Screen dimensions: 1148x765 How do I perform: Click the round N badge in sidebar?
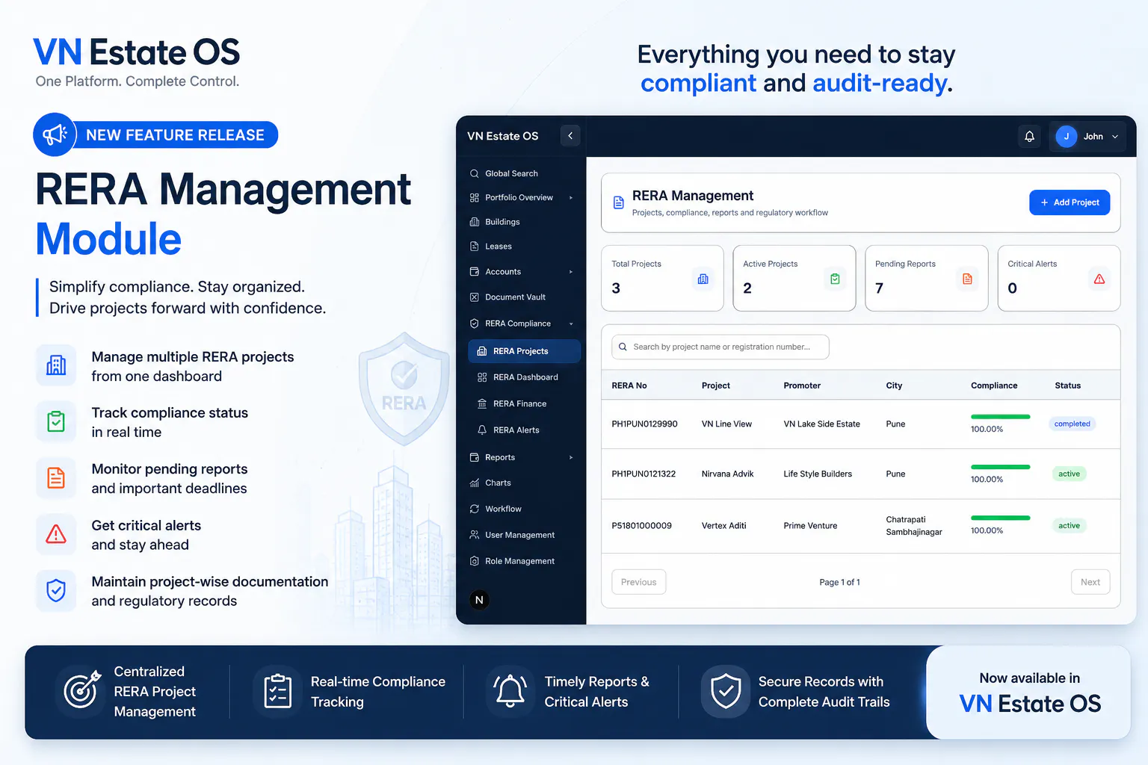pyautogui.click(x=479, y=600)
